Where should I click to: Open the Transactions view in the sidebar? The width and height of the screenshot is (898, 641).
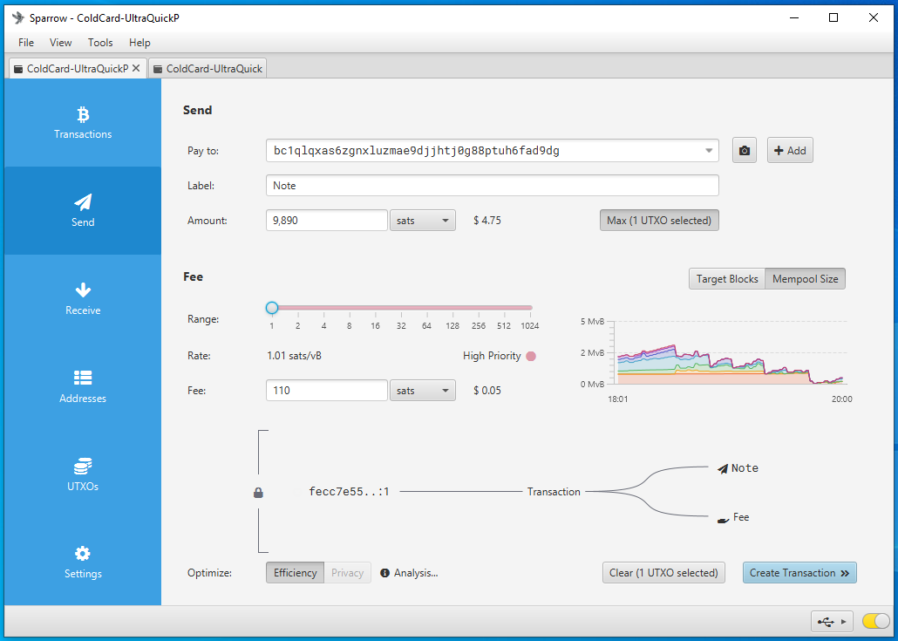[83, 123]
